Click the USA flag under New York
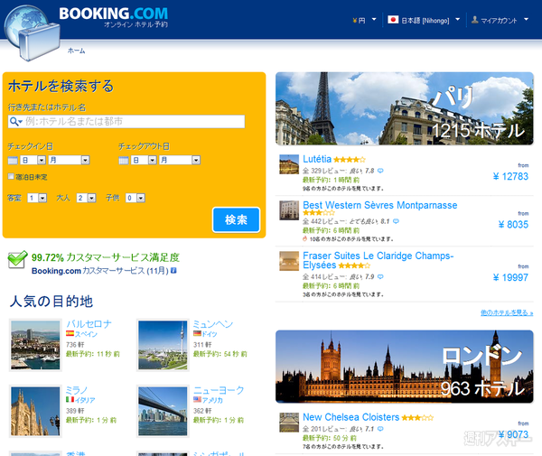 tap(197, 399)
